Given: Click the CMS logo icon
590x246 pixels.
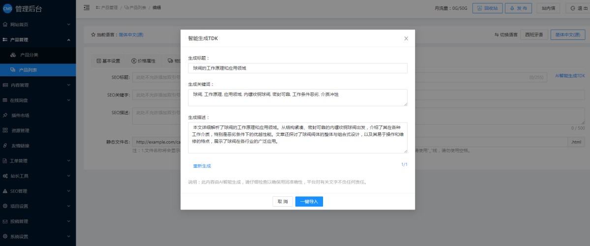Looking at the screenshot, I should [x=7, y=7].
